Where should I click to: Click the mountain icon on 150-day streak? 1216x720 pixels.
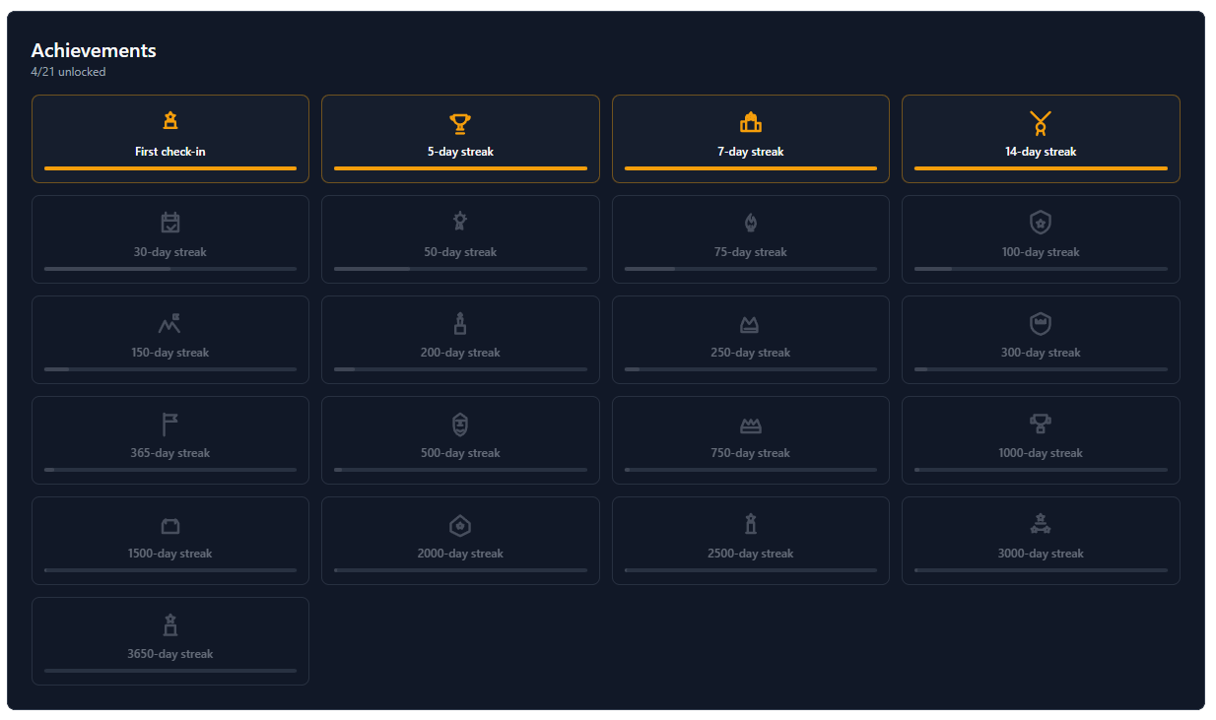169,322
